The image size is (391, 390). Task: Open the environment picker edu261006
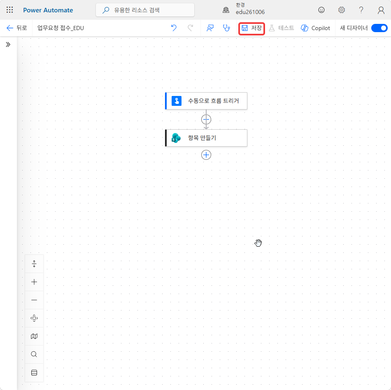[x=244, y=9]
